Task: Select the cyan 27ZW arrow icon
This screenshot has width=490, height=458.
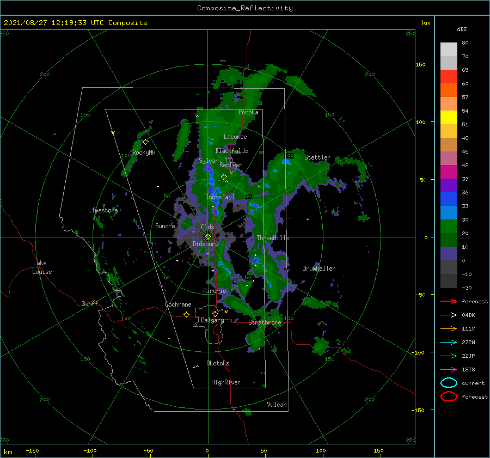Action: pos(449,343)
